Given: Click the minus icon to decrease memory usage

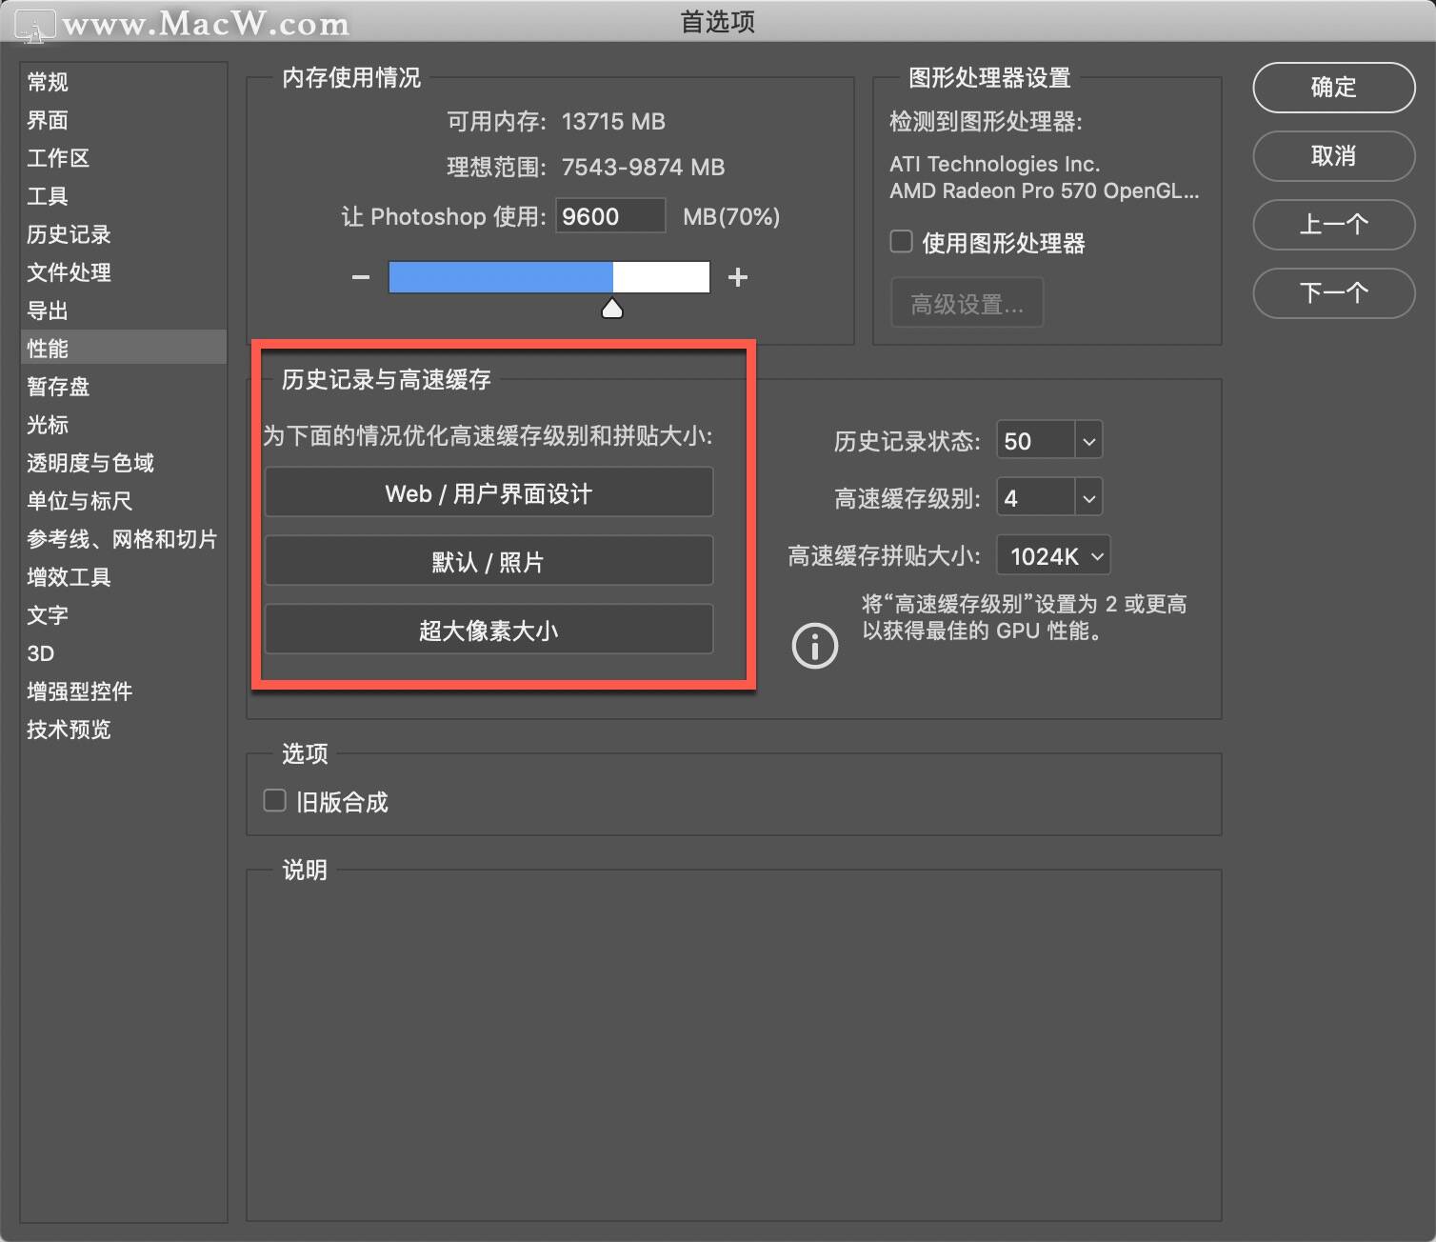Looking at the screenshot, I should 360,276.
